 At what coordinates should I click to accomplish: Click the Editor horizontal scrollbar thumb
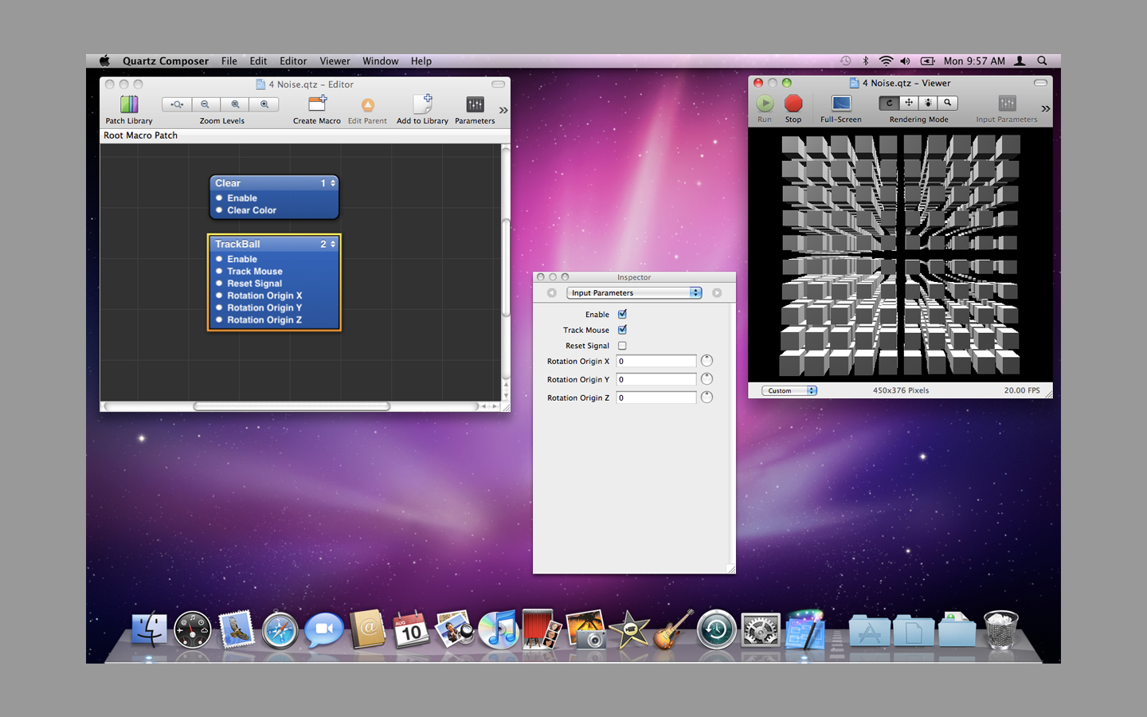coord(292,406)
